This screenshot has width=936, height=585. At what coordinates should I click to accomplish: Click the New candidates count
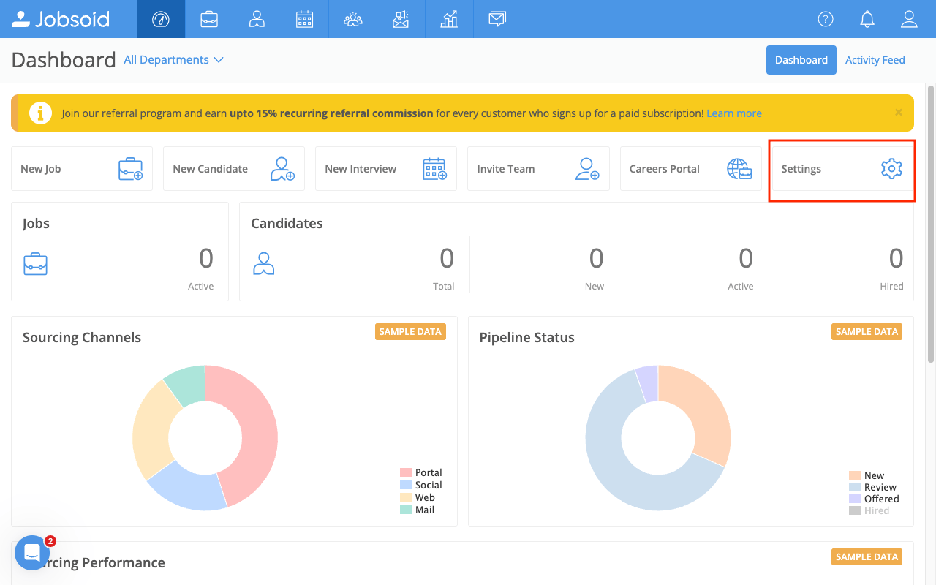point(597,258)
